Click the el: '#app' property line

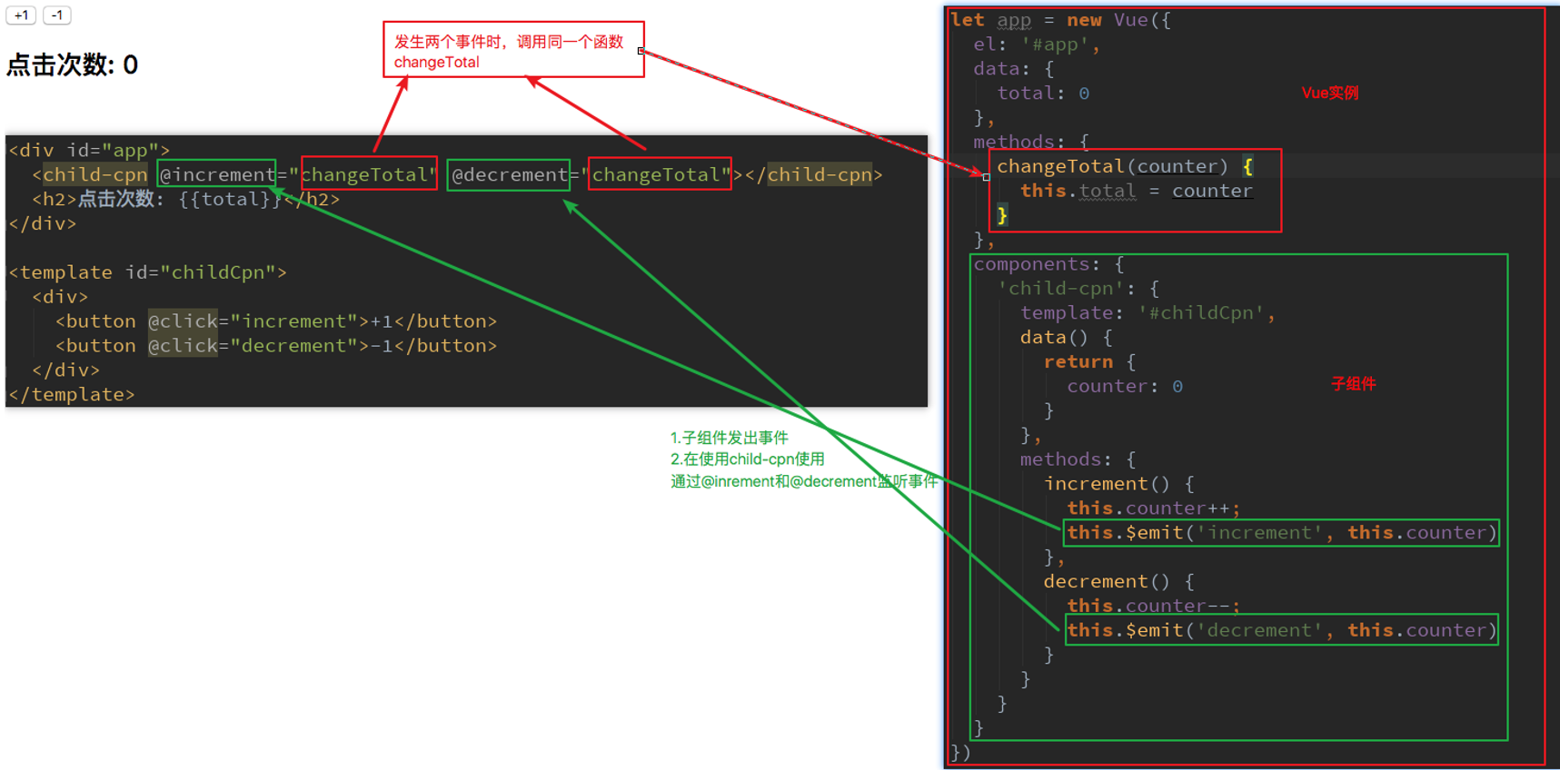point(1036,44)
